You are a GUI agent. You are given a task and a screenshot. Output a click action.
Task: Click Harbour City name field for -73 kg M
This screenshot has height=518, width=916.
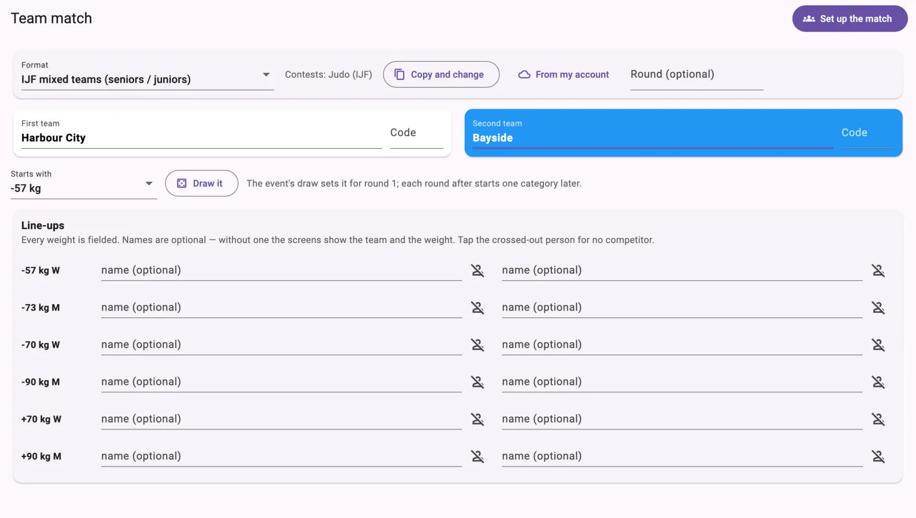(281, 308)
